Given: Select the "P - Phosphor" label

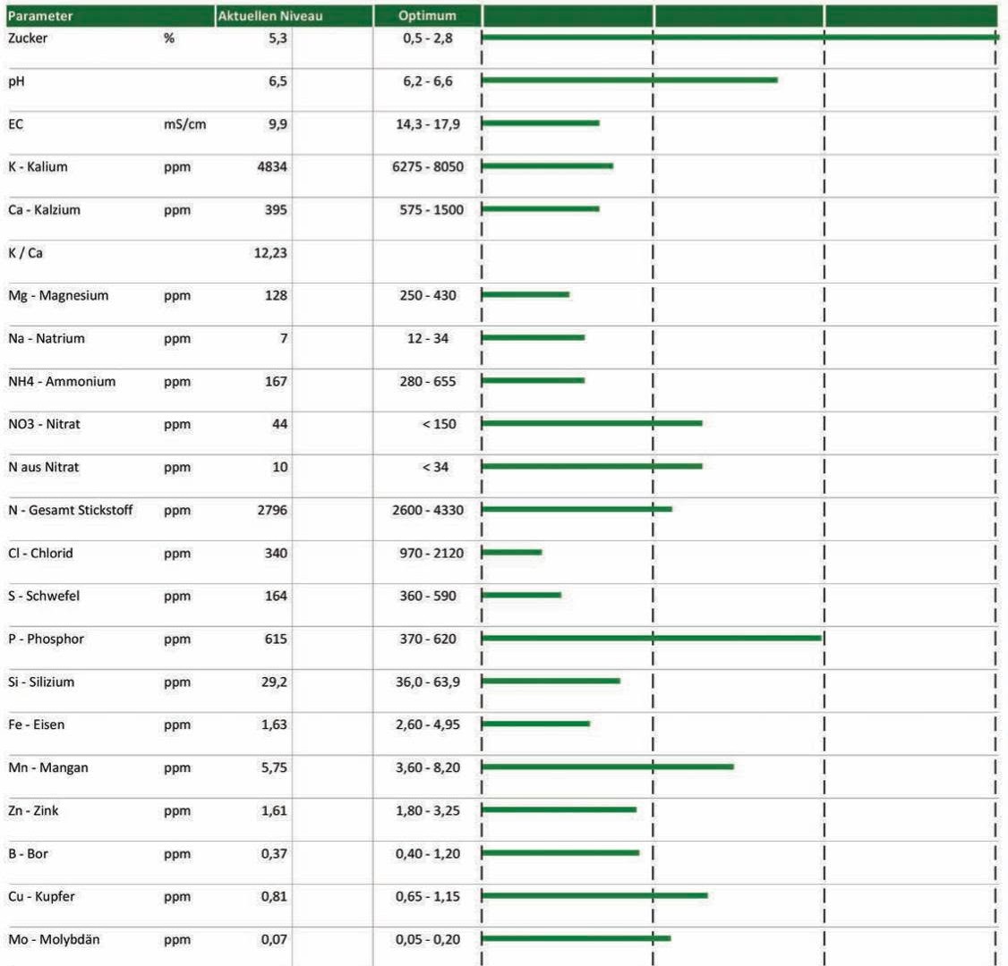Looking at the screenshot, I should pos(46,639).
